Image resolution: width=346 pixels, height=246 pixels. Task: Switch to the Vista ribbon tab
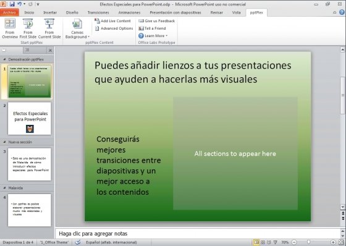pyautogui.click(x=236, y=12)
